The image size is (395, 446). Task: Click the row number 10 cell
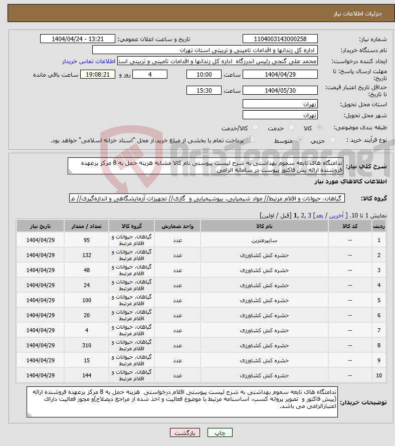pos(379,375)
